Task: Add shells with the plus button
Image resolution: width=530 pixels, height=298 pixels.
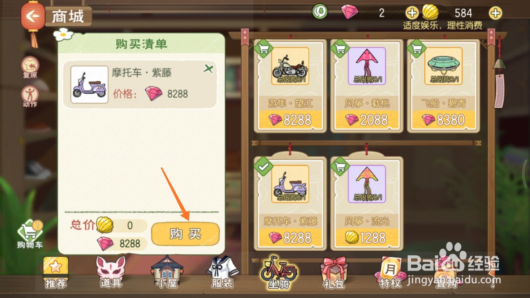Action: [495, 13]
